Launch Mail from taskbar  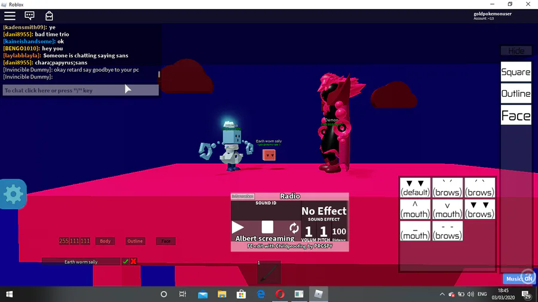coord(203,294)
